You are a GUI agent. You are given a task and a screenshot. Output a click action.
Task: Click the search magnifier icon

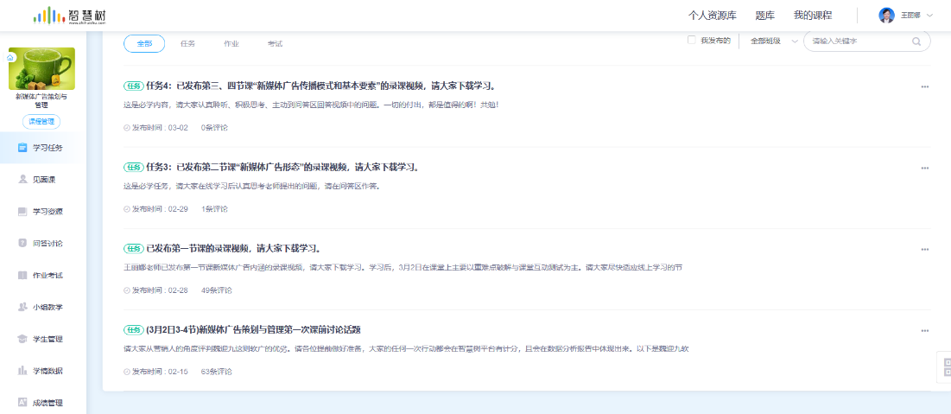coord(916,41)
